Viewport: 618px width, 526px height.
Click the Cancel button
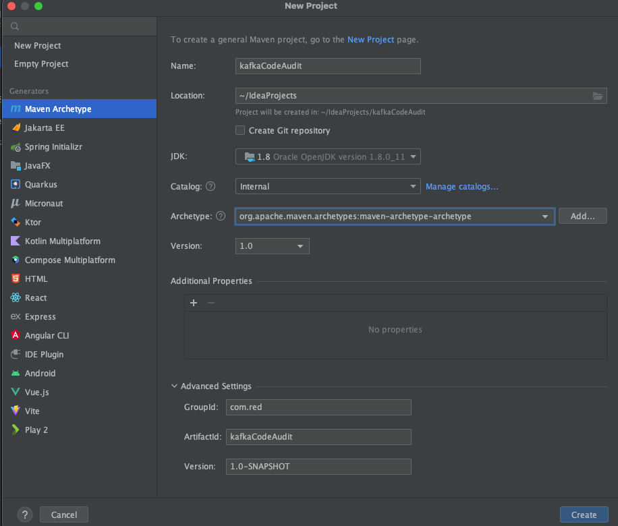pos(64,515)
